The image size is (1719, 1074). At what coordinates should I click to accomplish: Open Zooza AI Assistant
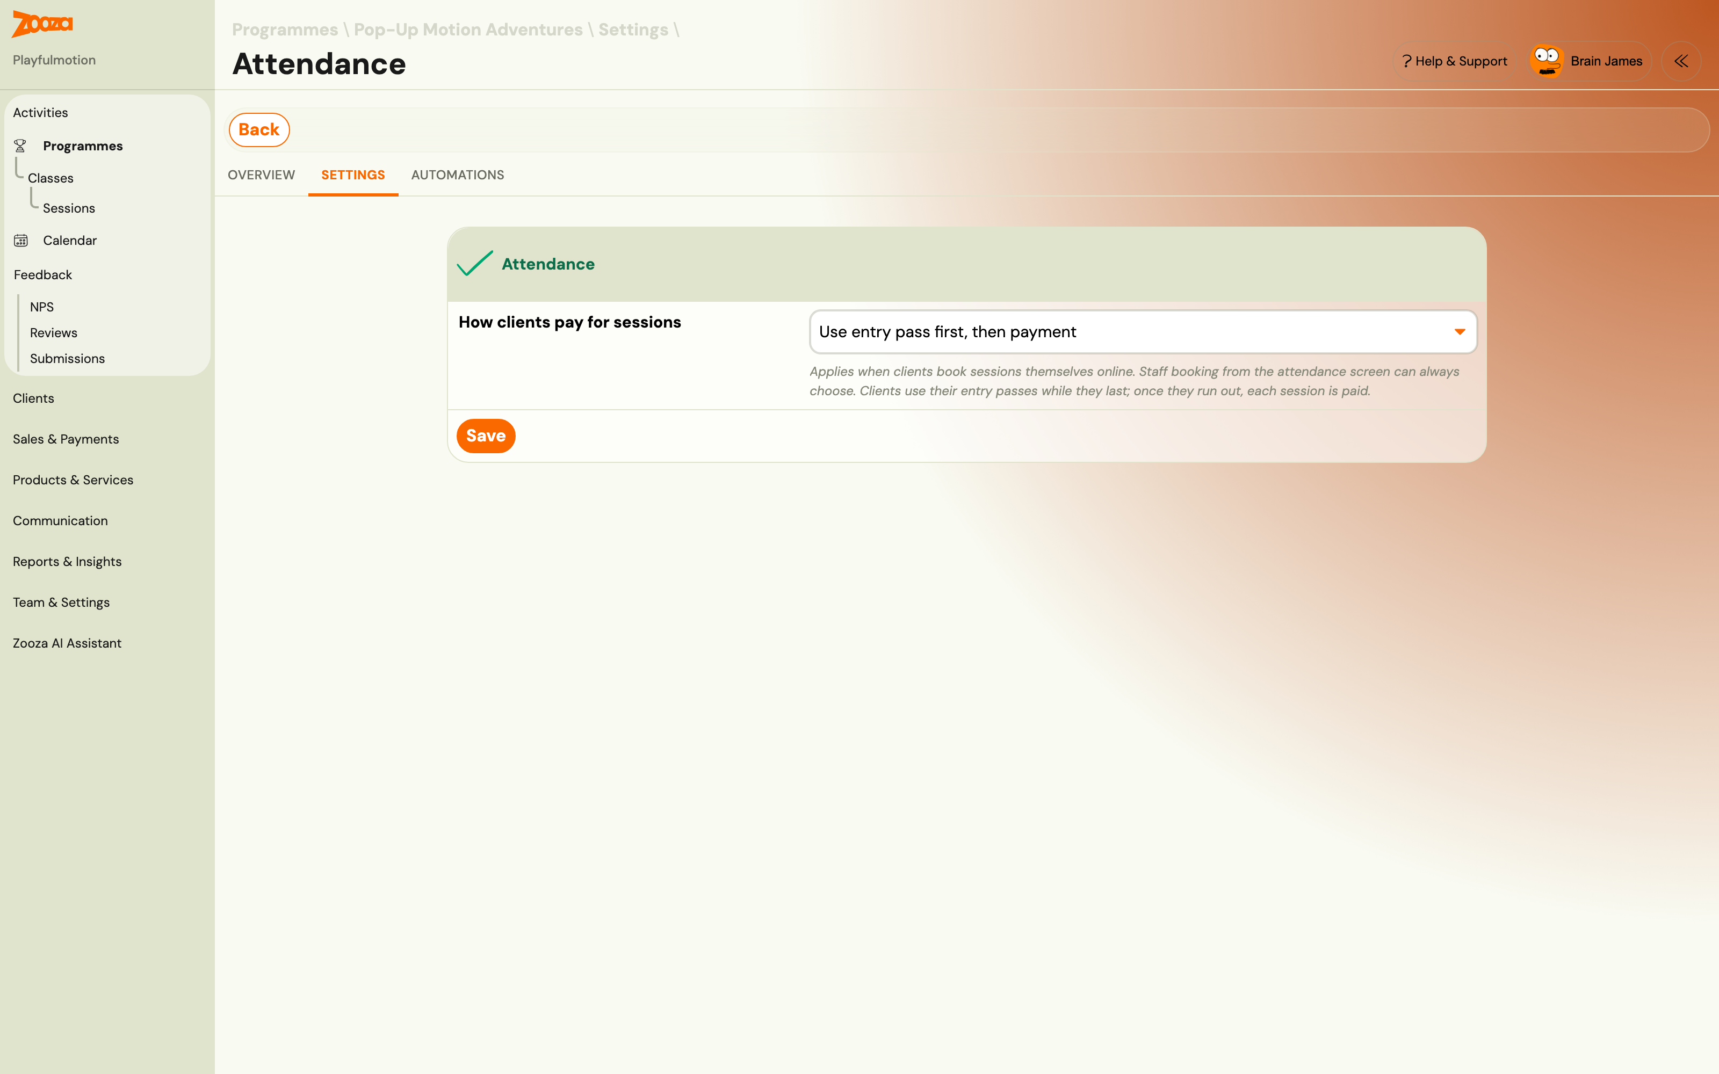coord(68,643)
